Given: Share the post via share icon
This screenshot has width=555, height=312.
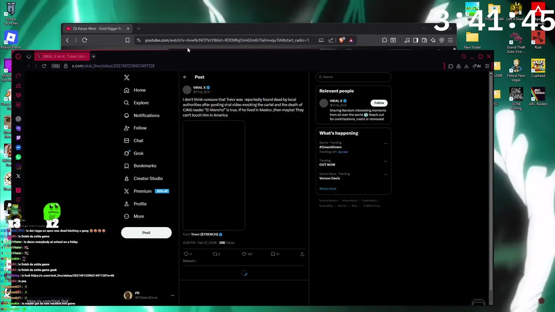Looking at the screenshot, I should (302, 254).
